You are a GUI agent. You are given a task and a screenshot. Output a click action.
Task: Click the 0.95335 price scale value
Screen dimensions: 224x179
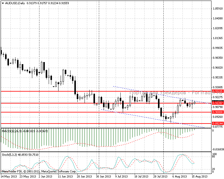coord(218,78)
